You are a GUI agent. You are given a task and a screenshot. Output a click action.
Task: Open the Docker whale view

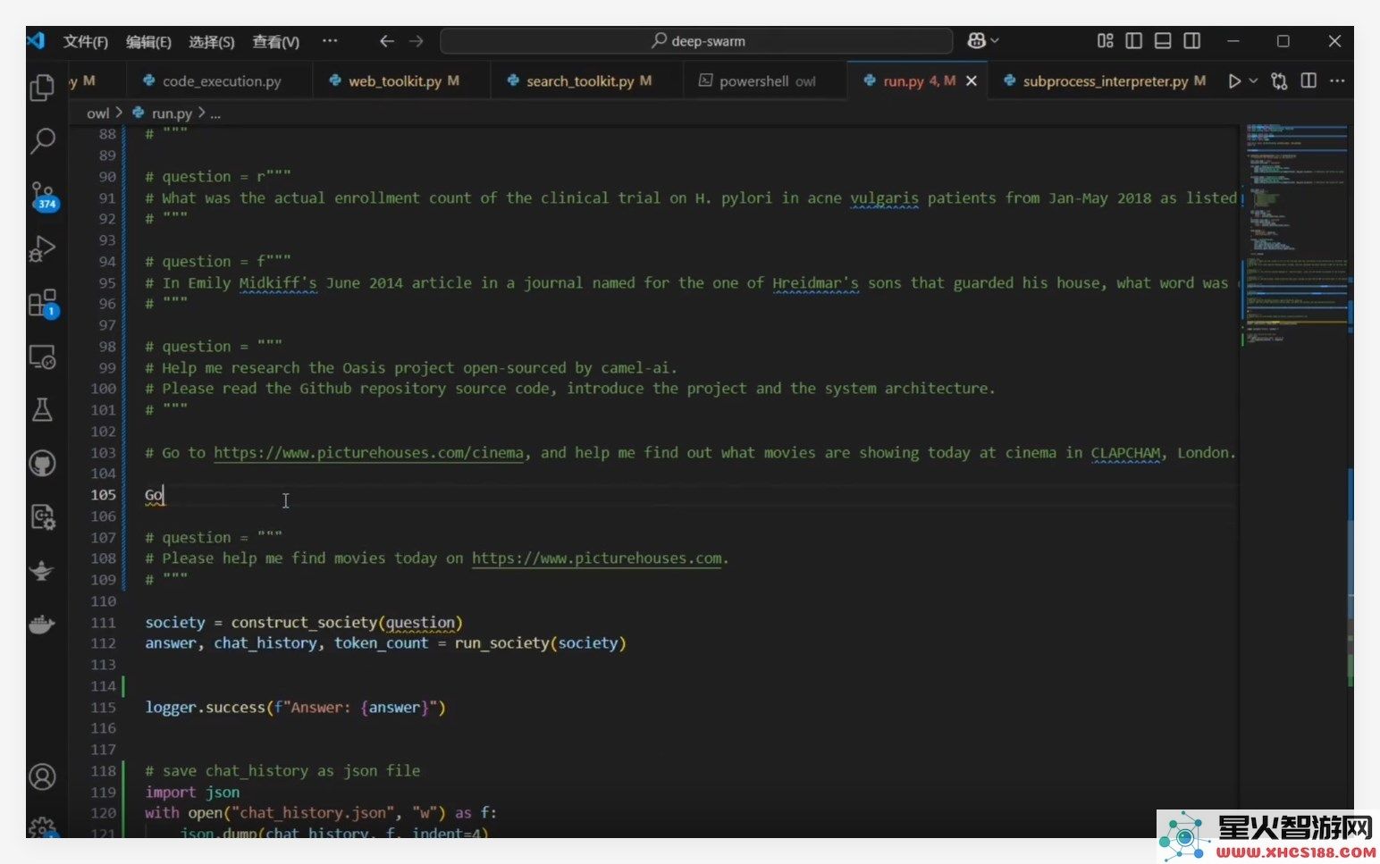point(42,625)
